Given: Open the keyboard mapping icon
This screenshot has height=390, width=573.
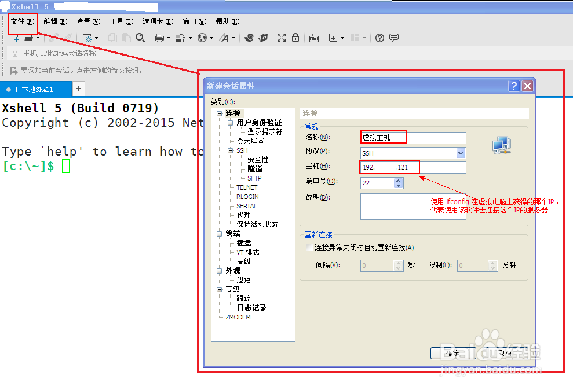Looking at the screenshot, I should [314, 38].
